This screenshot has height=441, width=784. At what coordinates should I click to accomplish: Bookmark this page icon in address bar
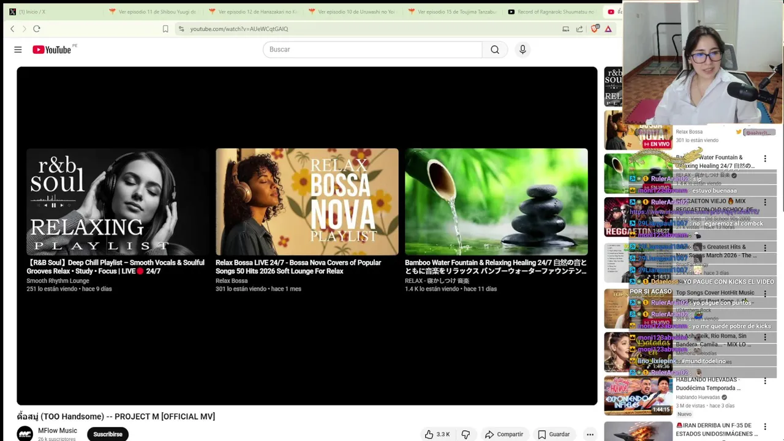pyautogui.click(x=165, y=29)
